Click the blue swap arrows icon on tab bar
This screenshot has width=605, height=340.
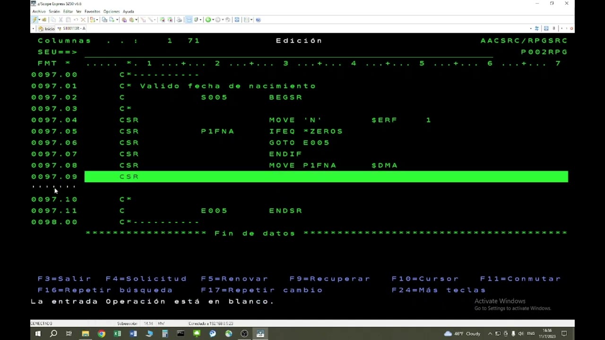536,28
